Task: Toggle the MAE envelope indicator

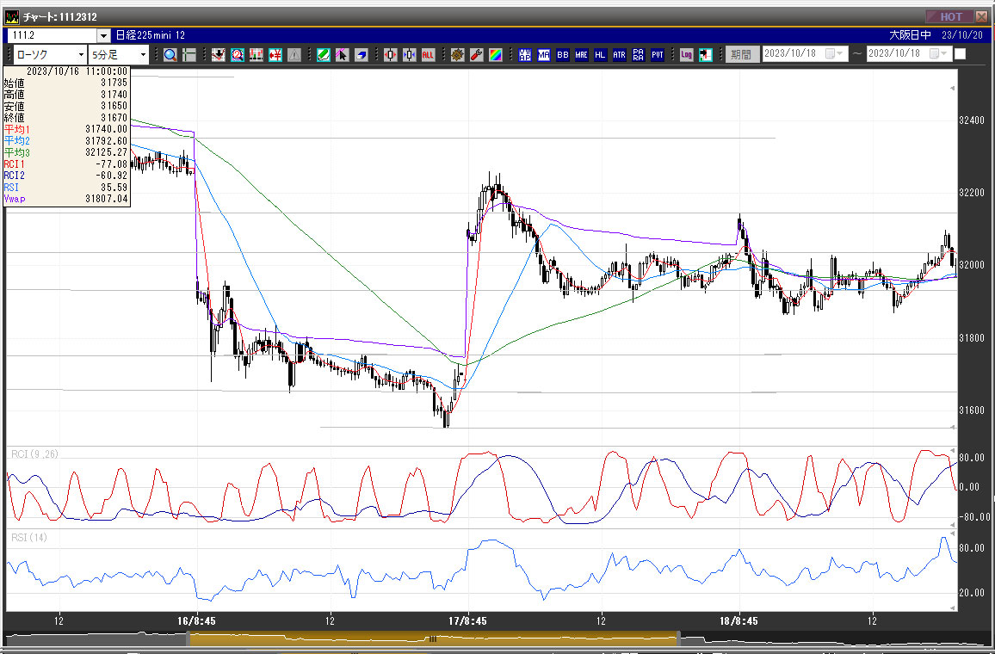Action: click(x=581, y=55)
